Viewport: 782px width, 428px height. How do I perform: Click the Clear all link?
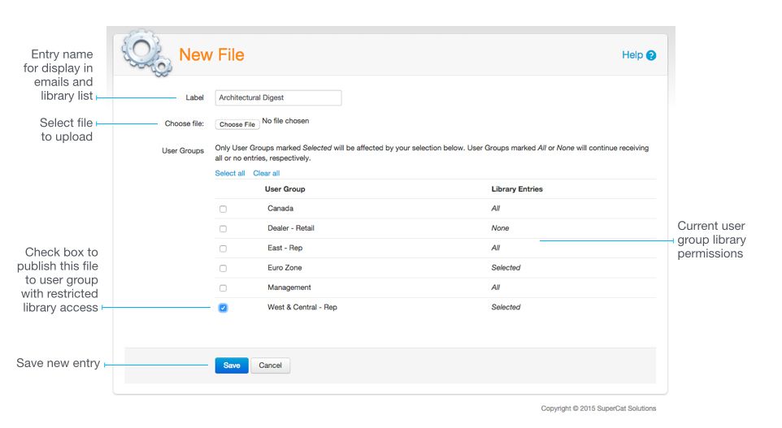[x=267, y=173]
